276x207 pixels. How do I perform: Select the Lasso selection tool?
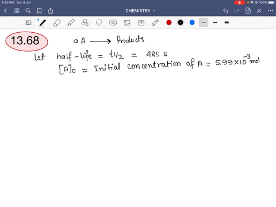click(99, 22)
